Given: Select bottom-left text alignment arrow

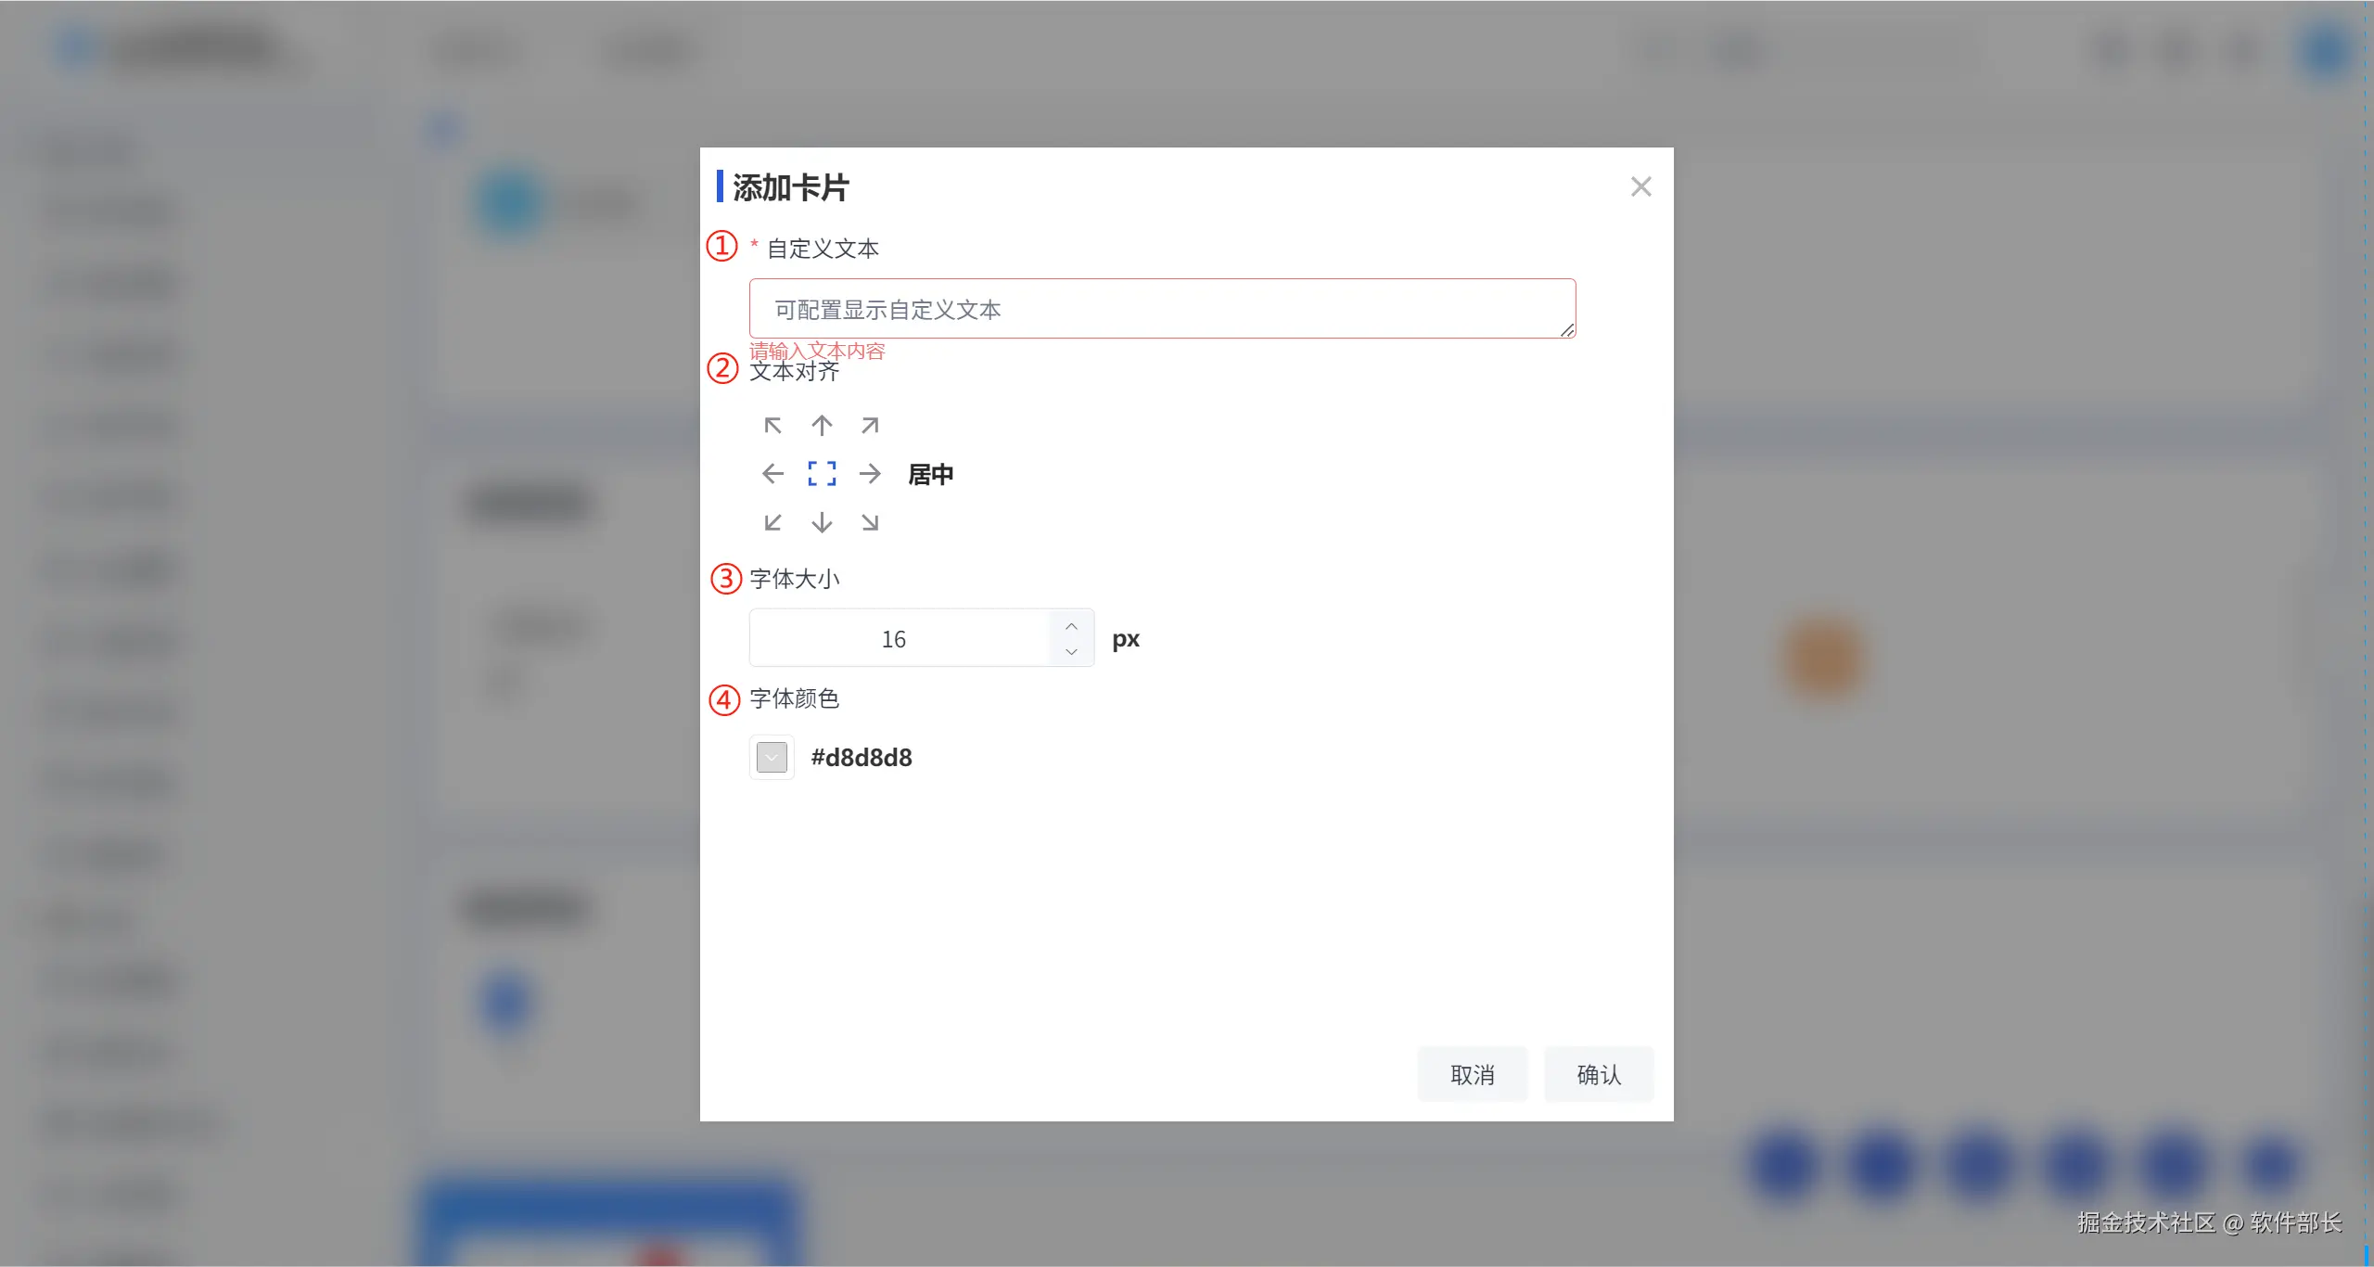Looking at the screenshot, I should coord(772,522).
